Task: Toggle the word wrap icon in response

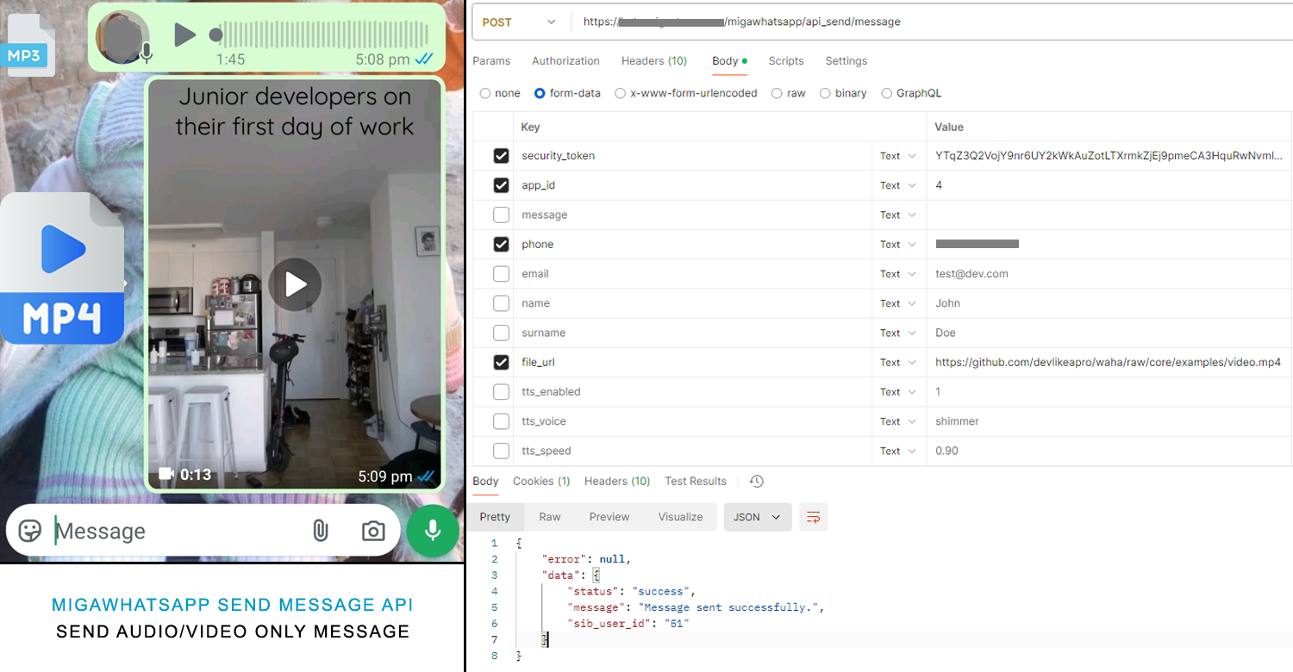Action: coord(813,517)
